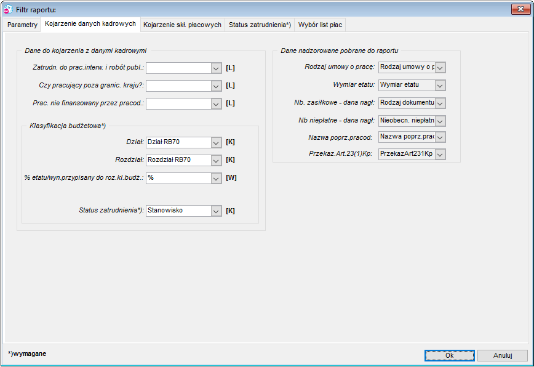Screen dimensions: 534x367
Task: Click the Dane do kojarzenia z danymi kadrowymi label
Action: [x=86, y=50]
